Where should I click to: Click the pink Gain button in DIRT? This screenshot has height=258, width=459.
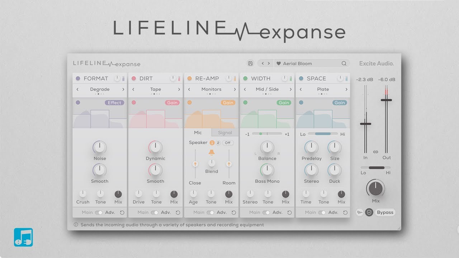click(172, 102)
